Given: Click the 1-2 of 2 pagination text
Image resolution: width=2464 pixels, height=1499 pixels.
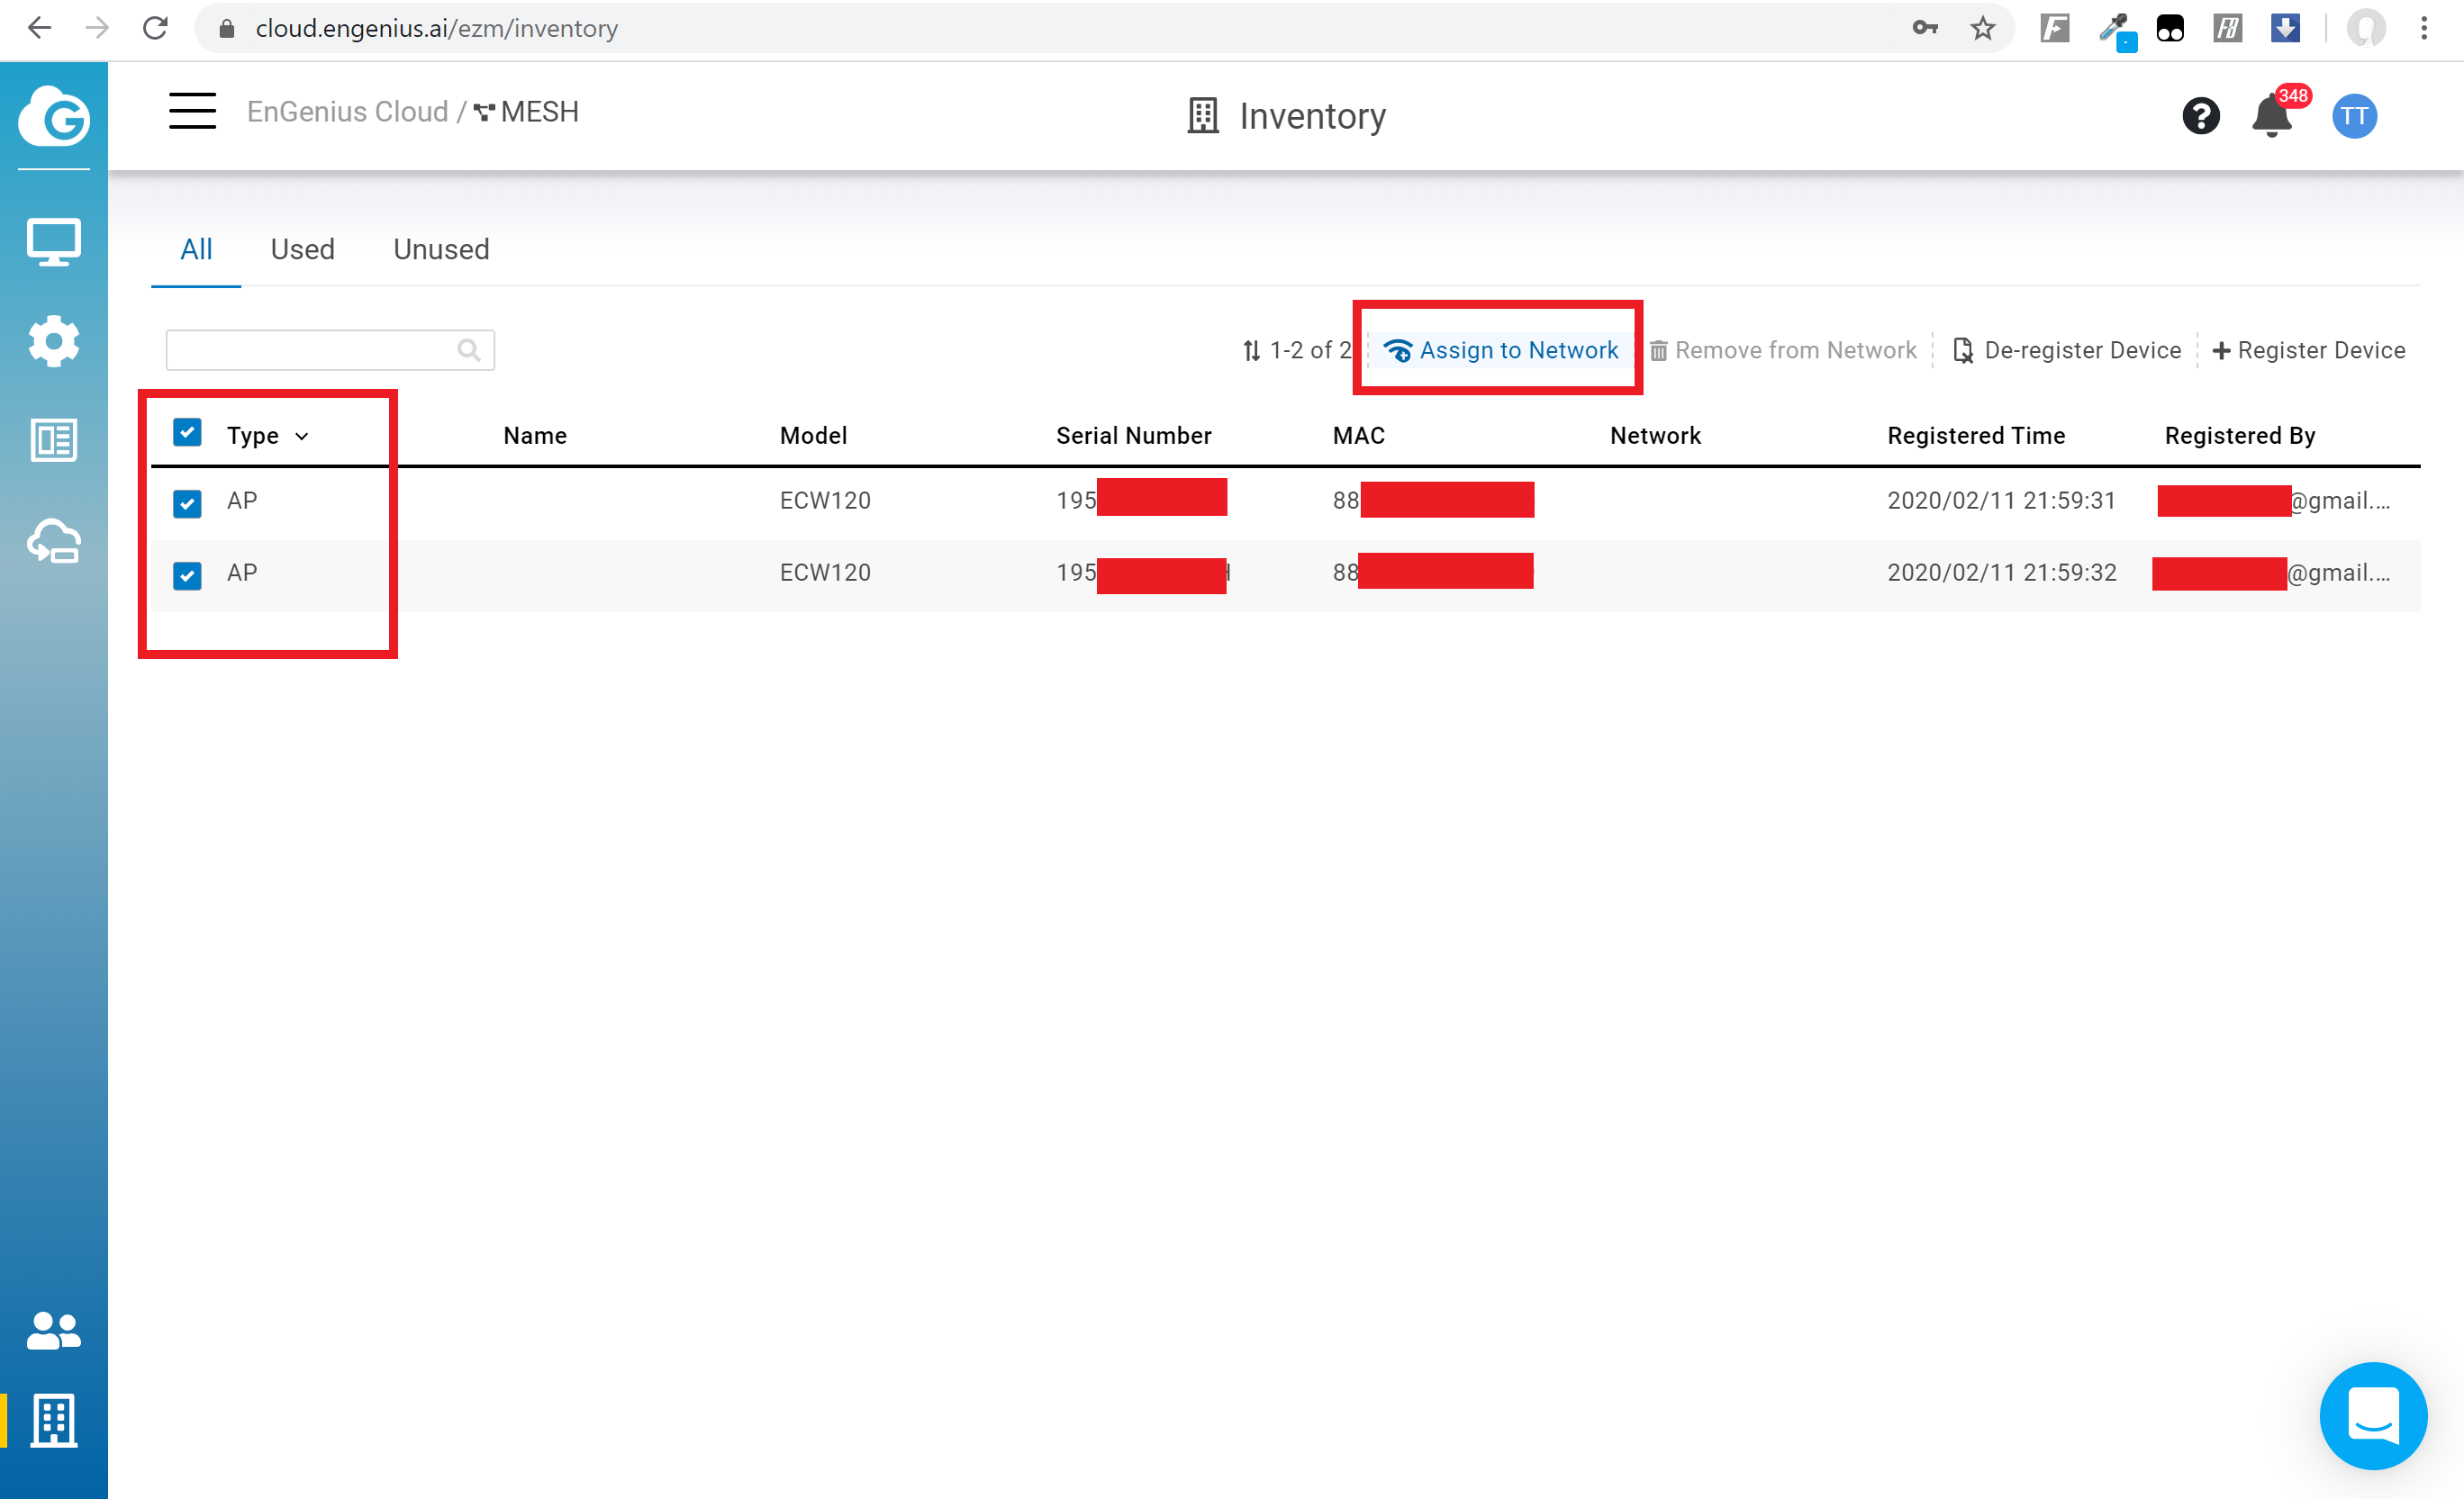Looking at the screenshot, I should click(1310, 351).
